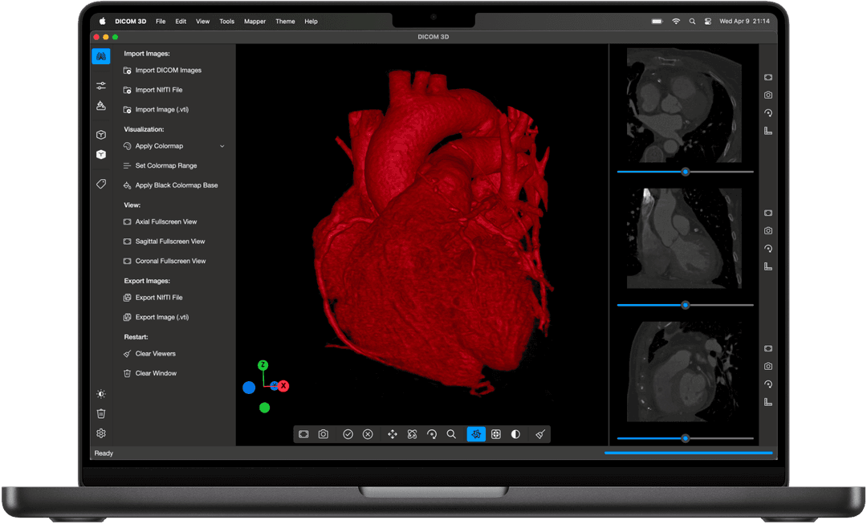Open the sliders adjustments panel in sidebar
The height and width of the screenshot is (524, 867).
click(x=100, y=86)
